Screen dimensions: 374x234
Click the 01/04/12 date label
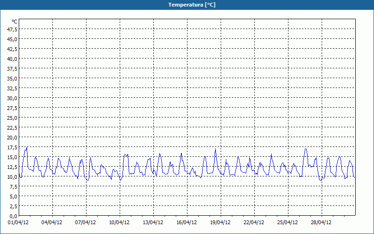(18, 223)
